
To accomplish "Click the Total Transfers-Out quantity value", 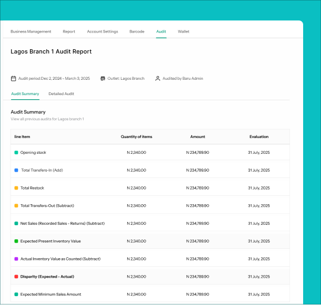I will coord(137,206).
